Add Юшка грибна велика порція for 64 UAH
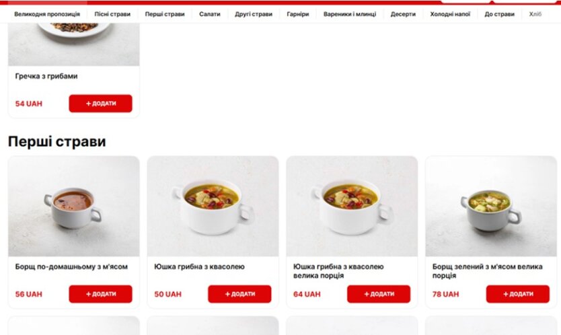 pos(379,294)
